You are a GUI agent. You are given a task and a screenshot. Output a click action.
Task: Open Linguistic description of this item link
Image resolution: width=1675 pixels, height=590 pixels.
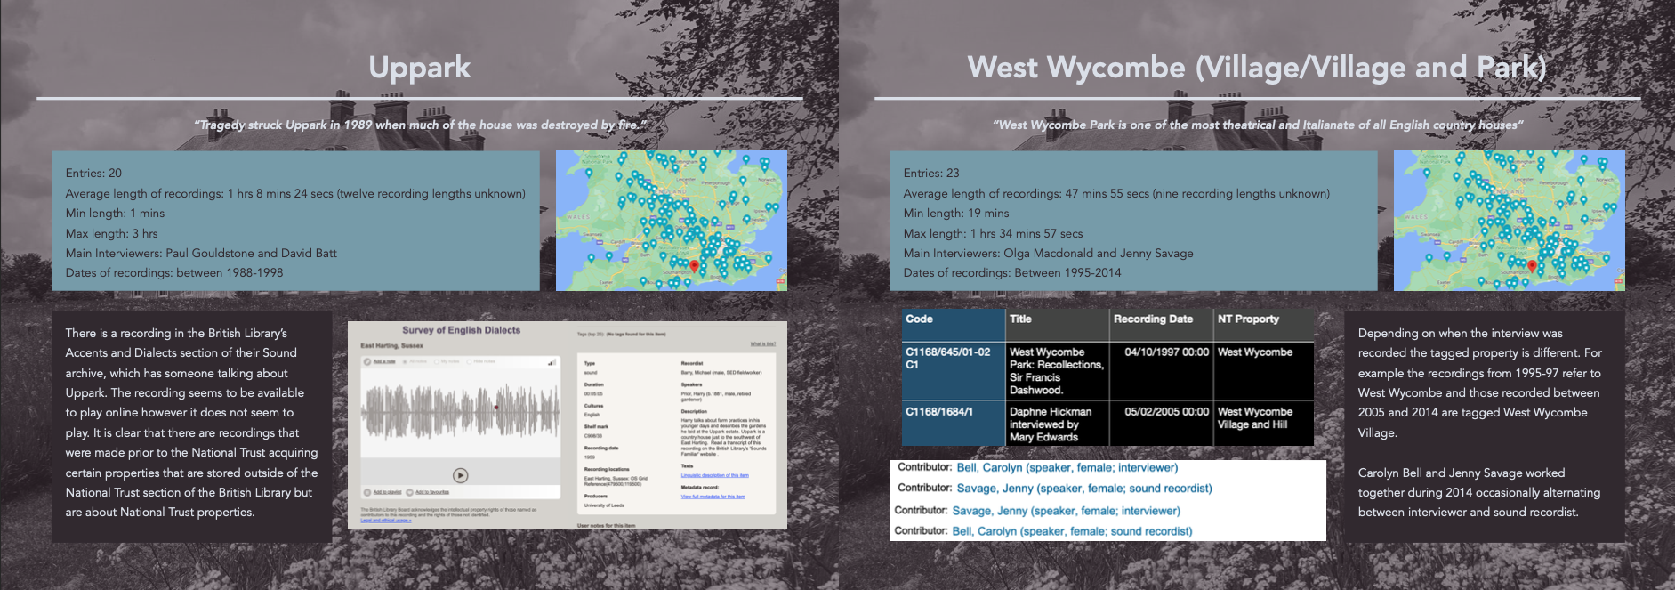(714, 475)
